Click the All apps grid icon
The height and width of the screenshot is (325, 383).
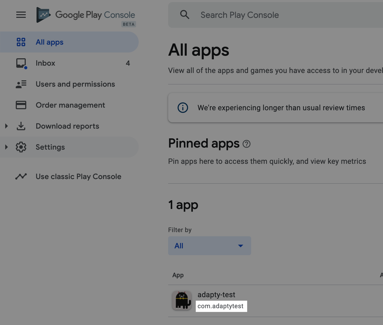point(21,42)
